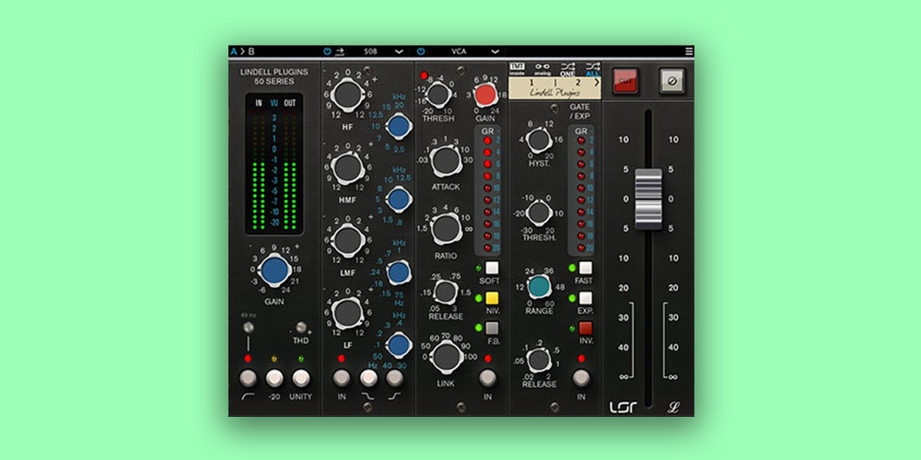
Task: Randomize ONE channel icon
Action: coord(568,69)
